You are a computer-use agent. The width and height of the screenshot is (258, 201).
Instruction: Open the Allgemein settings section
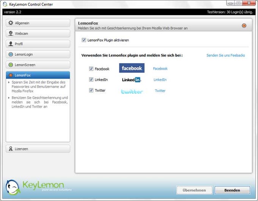(x=38, y=23)
